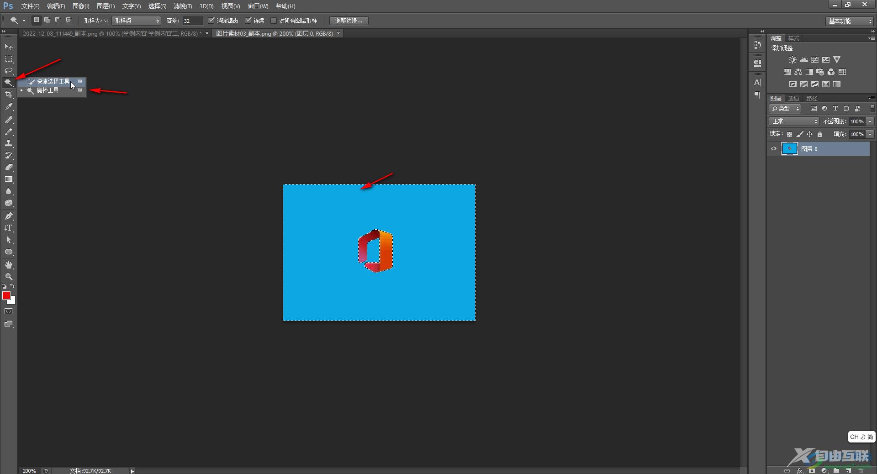Open the 正常 blend mode dropdown
This screenshot has height=474, width=877.
click(x=794, y=121)
